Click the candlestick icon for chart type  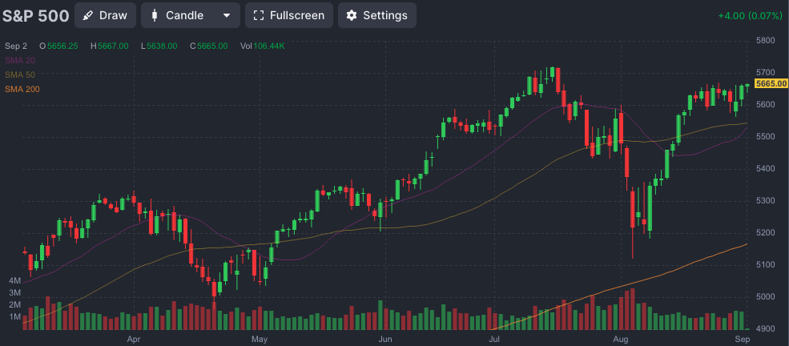point(154,15)
